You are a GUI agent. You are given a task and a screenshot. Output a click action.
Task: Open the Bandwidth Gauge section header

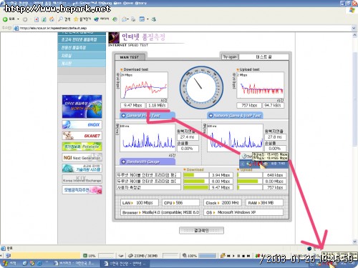(147, 162)
